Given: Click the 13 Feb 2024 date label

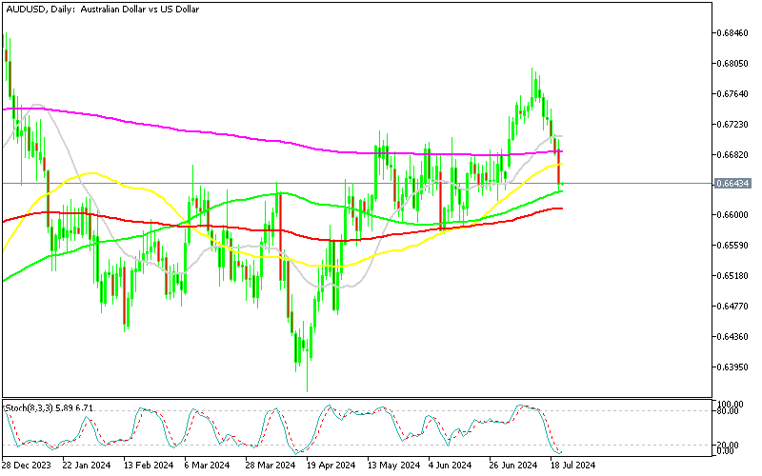Looking at the screenshot, I should (x=149, y=466).
